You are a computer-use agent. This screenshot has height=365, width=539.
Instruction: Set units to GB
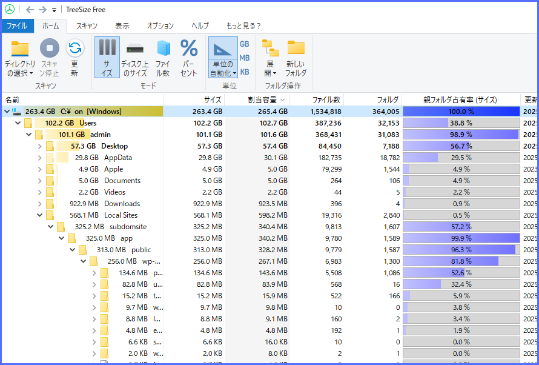coord(245,44)
